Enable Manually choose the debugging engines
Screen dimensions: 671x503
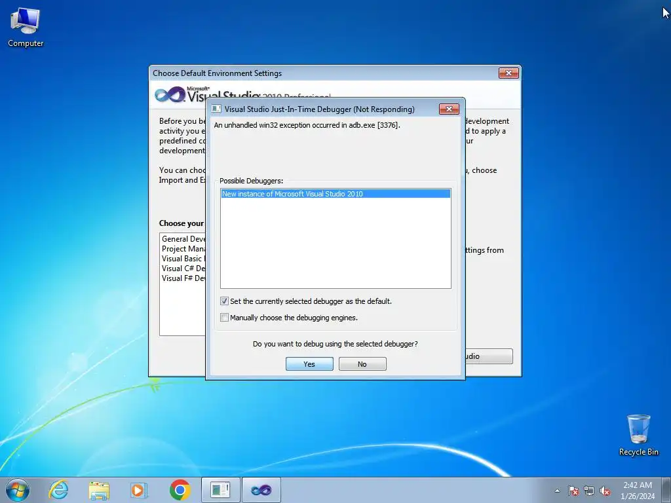point(224,318)
